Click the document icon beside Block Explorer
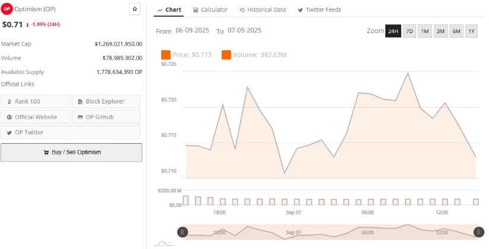489x249 pixels. pyautogui.click(x=80, y=102)
